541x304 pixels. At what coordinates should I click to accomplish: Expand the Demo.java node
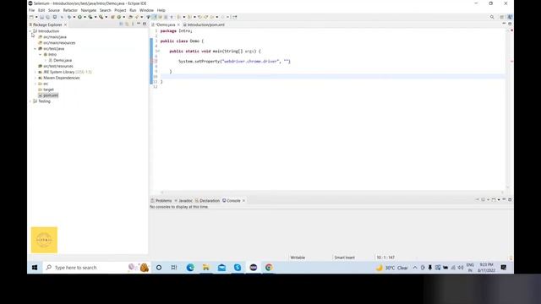point(46,60)
